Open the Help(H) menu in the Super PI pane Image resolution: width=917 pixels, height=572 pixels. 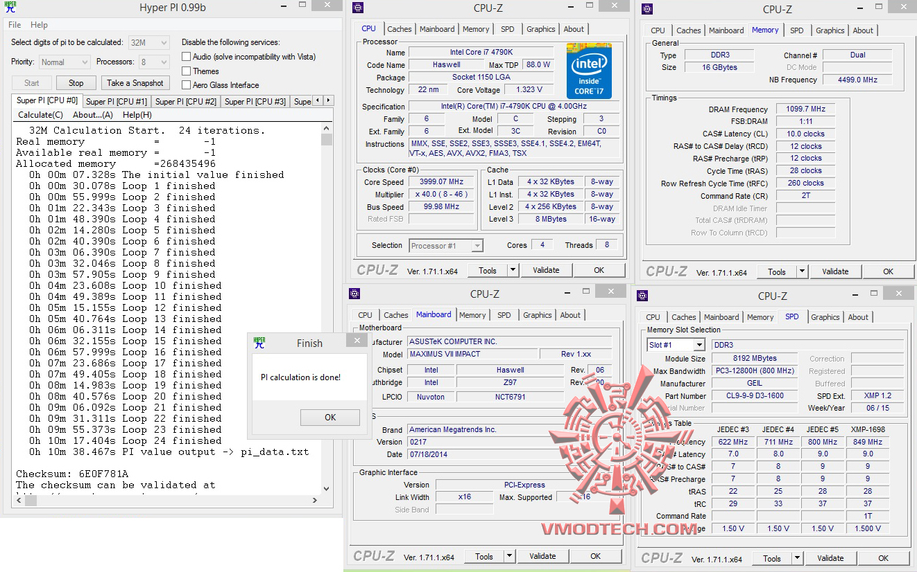[x=137, y=115]
